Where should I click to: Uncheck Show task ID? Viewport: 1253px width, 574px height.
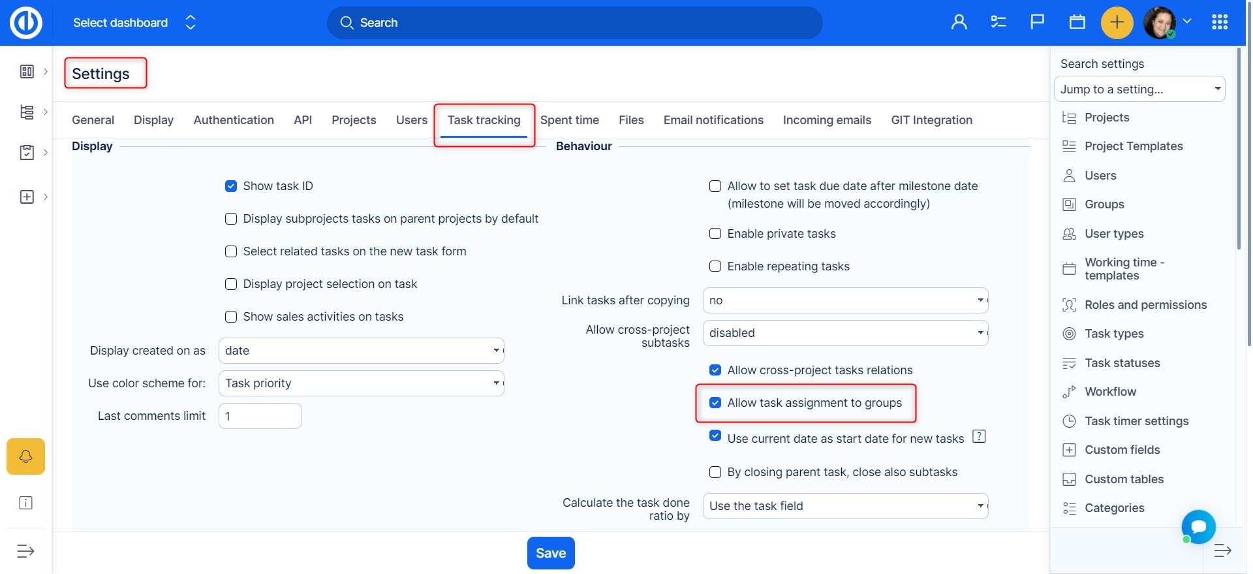(231, 186)
